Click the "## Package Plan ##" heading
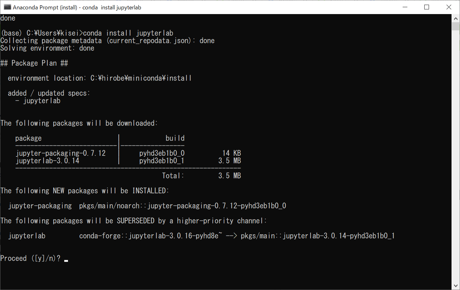 34,63
